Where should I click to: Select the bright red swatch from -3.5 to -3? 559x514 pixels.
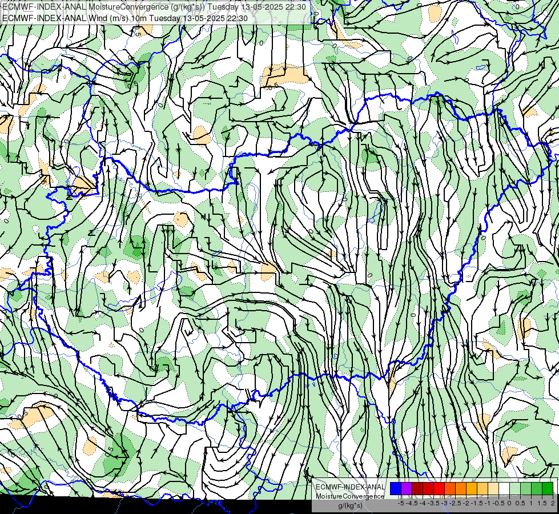(x=439, y=489)
